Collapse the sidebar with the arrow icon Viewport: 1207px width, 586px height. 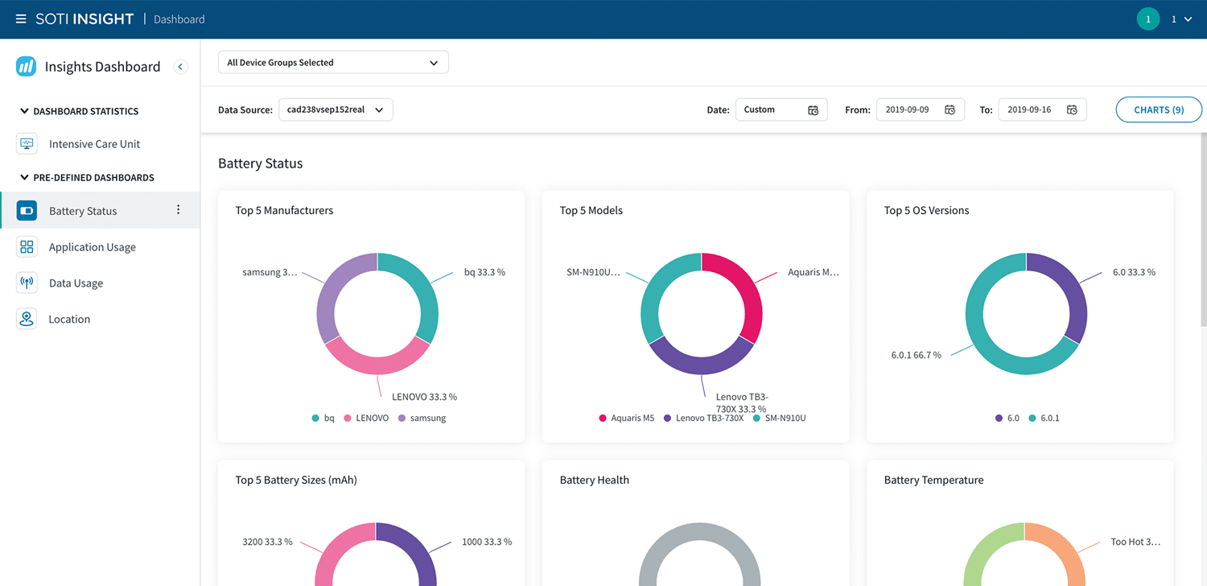(181, 67)
